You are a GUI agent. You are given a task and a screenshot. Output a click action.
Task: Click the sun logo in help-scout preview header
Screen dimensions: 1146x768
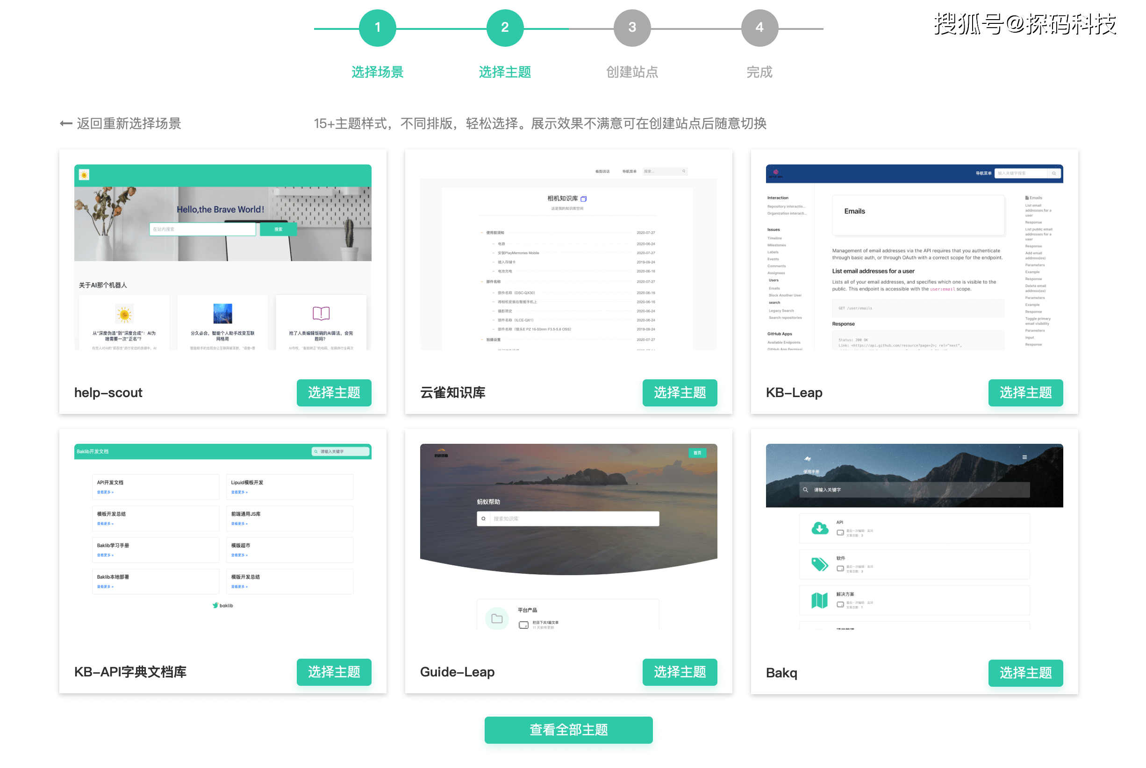pos(84,175)
